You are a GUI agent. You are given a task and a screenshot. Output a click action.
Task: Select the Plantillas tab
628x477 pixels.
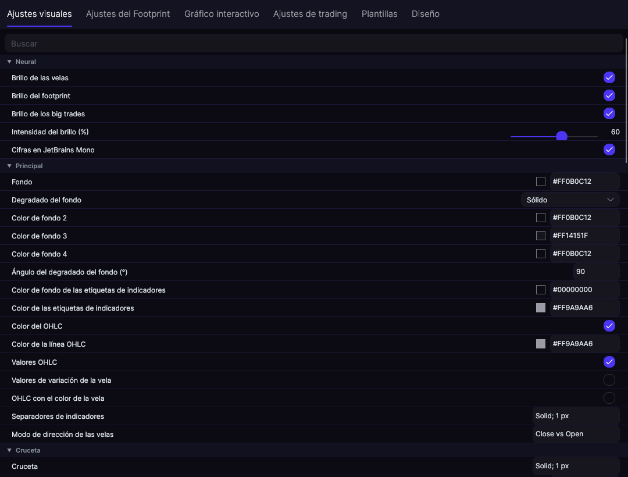pos(379,14)
